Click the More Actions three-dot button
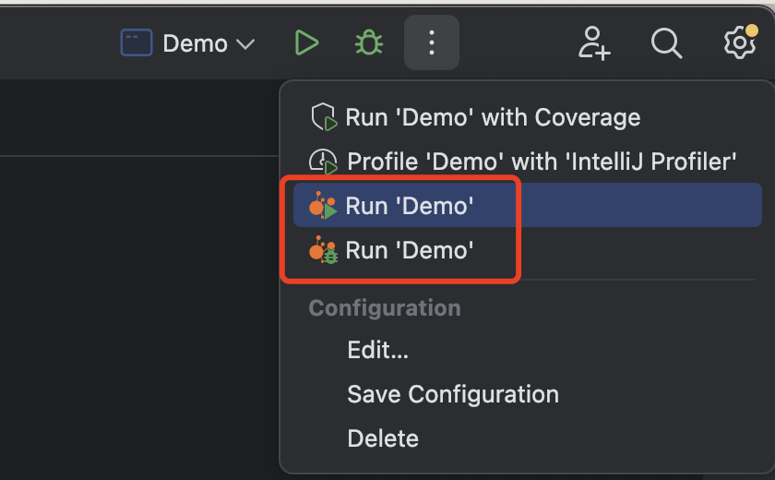Viewport: 775px width, 480px height. point(432,42)
